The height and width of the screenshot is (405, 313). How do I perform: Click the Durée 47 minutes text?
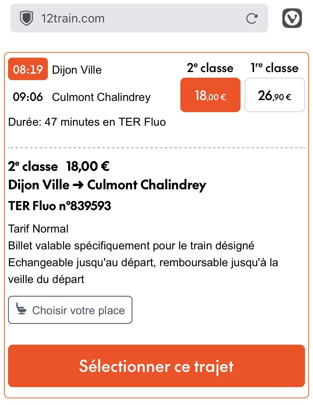coord(87,122)
